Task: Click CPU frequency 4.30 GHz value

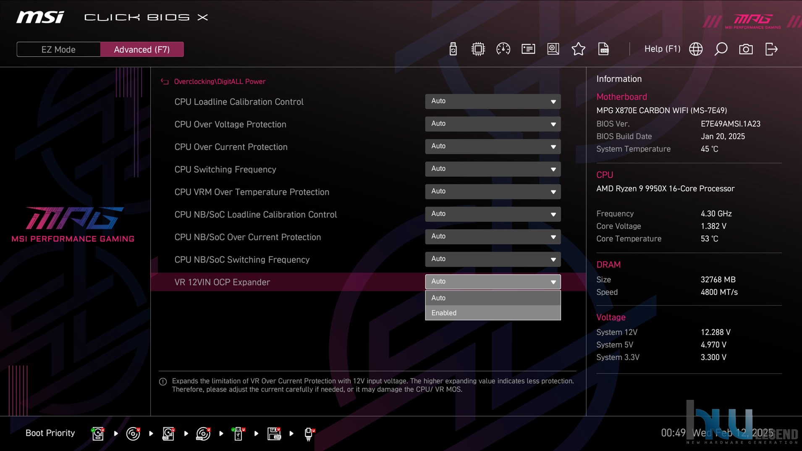Action: coord(716,214)
